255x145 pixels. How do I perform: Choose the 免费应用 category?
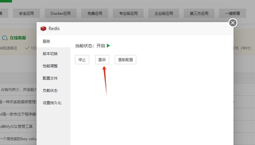click(94, 14)
